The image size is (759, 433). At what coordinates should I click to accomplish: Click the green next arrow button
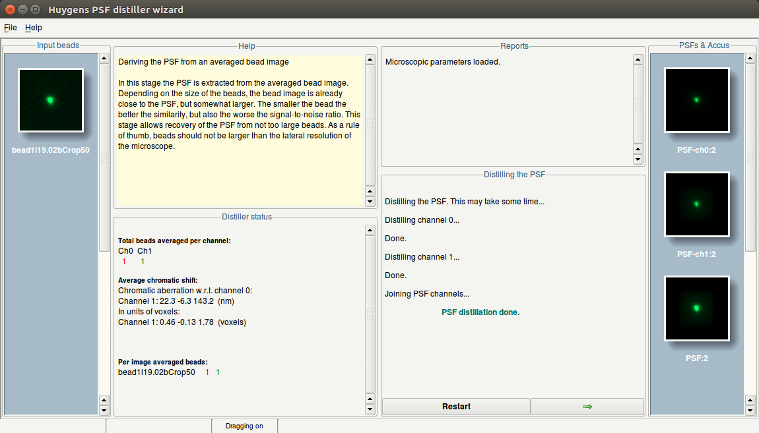coord(587,407)
